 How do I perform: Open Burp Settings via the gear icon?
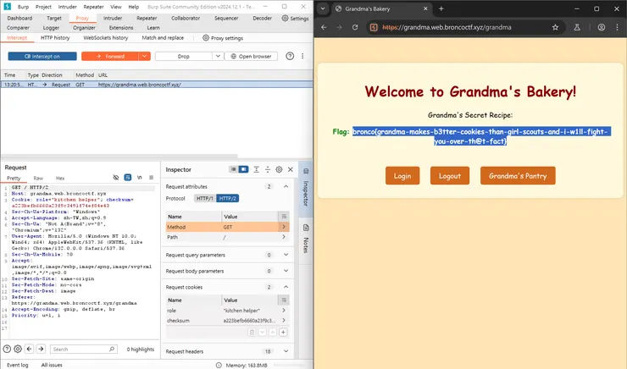(x=295, y=18)
